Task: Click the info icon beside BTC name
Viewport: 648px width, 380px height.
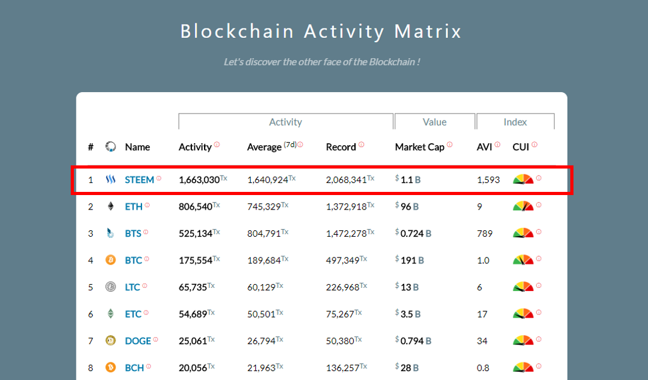Action: coord(147,259)
